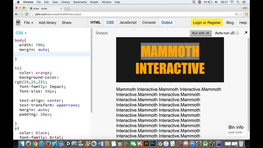Open the Bin info panel
263x148 pixels.
coord(236,129)
